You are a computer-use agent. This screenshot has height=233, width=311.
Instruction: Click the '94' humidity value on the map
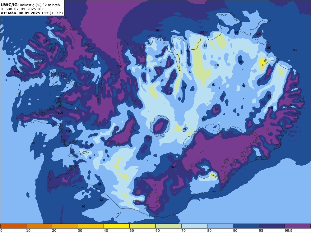[185, 87]
